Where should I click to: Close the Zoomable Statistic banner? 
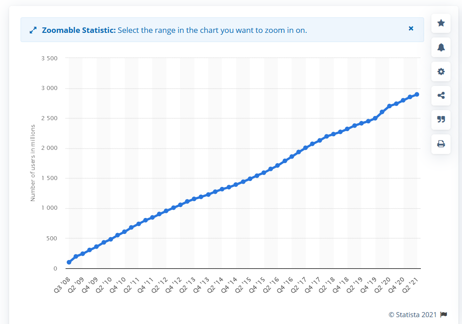pos(411,28)
